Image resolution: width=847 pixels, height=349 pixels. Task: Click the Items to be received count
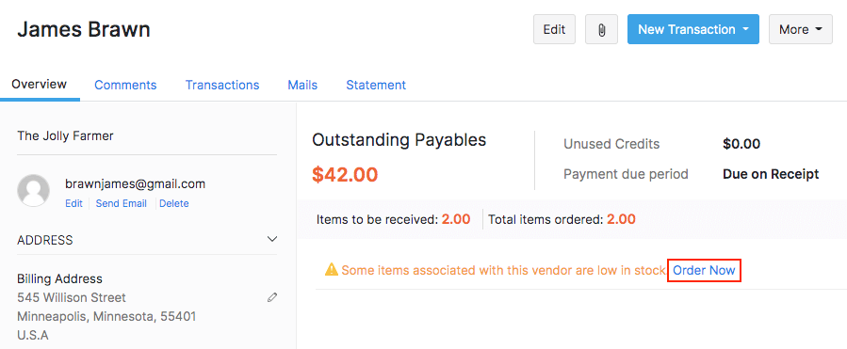456,219
